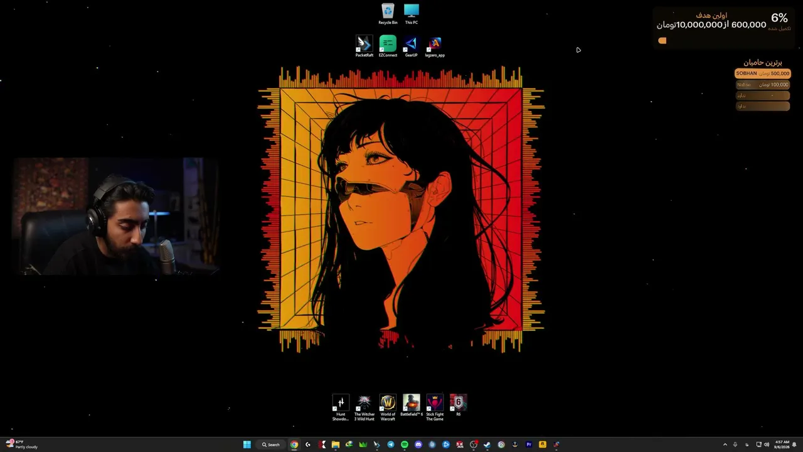Click the anime girl wallpaper artwork
The width and height of the screenshot is (803, 452).
click(401, 209)
